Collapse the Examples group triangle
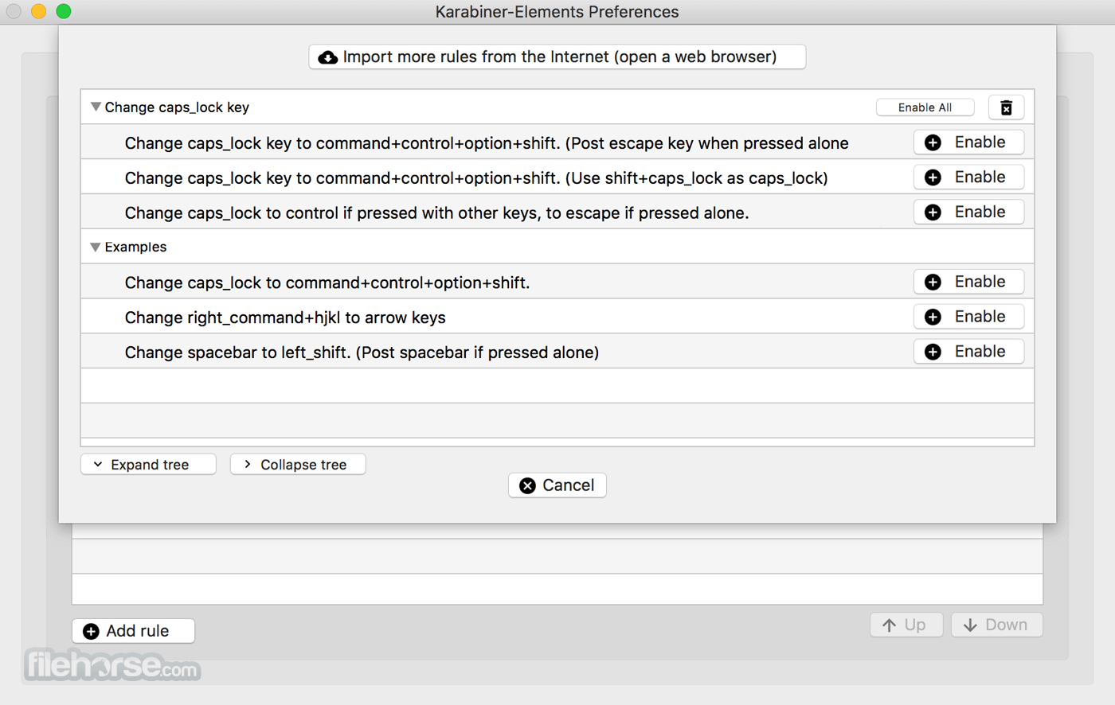The image size is (1115, 705). tap(96, 247)
